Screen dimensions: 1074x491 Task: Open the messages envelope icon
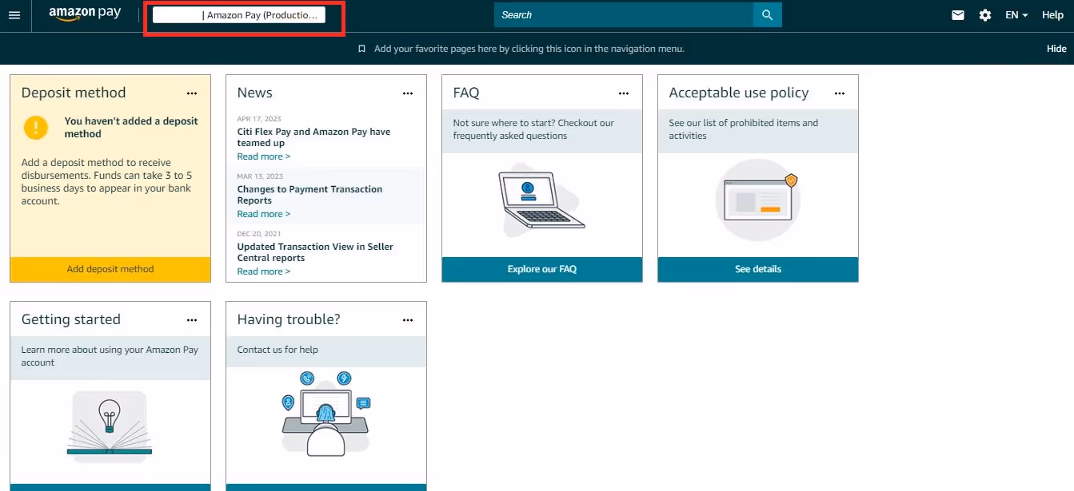[x=957, y=14]
